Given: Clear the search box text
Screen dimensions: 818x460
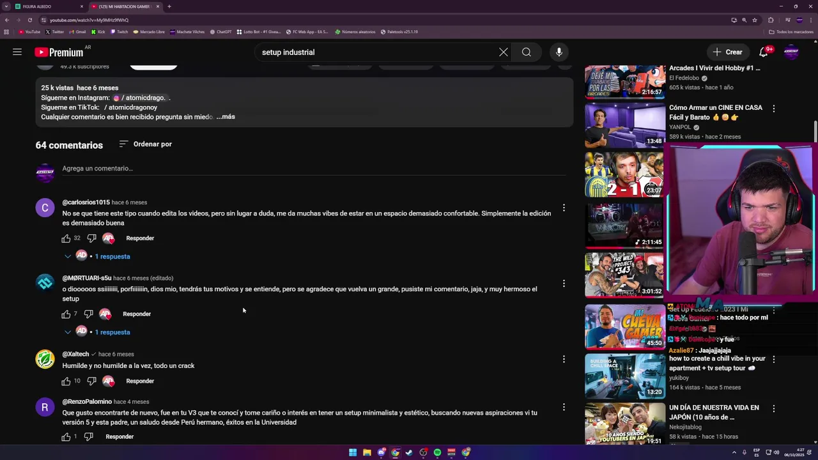Looking at the screenshot, I should pyautogui.click(x=504, y=52).
